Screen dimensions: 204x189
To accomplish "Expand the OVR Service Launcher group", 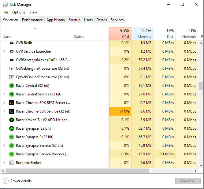I will (4, 51).
